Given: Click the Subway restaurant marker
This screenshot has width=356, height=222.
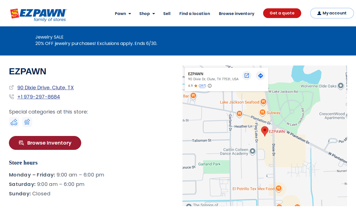Looking at the screenshot, I should pyautogui.click(x=263, y=112).
